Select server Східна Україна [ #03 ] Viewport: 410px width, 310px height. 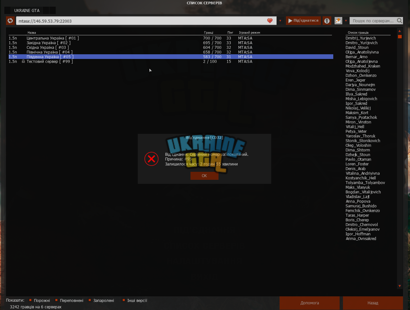pos(170,48)
